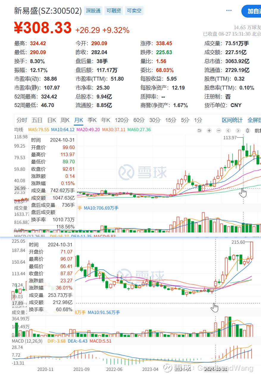The height and width of the screenshot is (376, 261).
Task: Click the MA5:79.55 legend label
Action: point(39,130)
